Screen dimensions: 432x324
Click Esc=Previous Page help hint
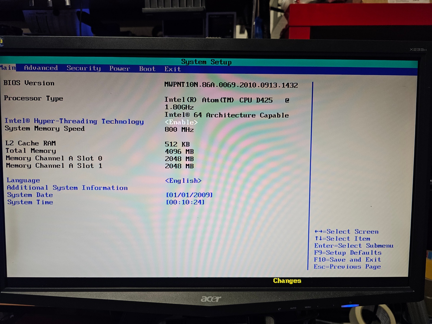click(347, 267)
